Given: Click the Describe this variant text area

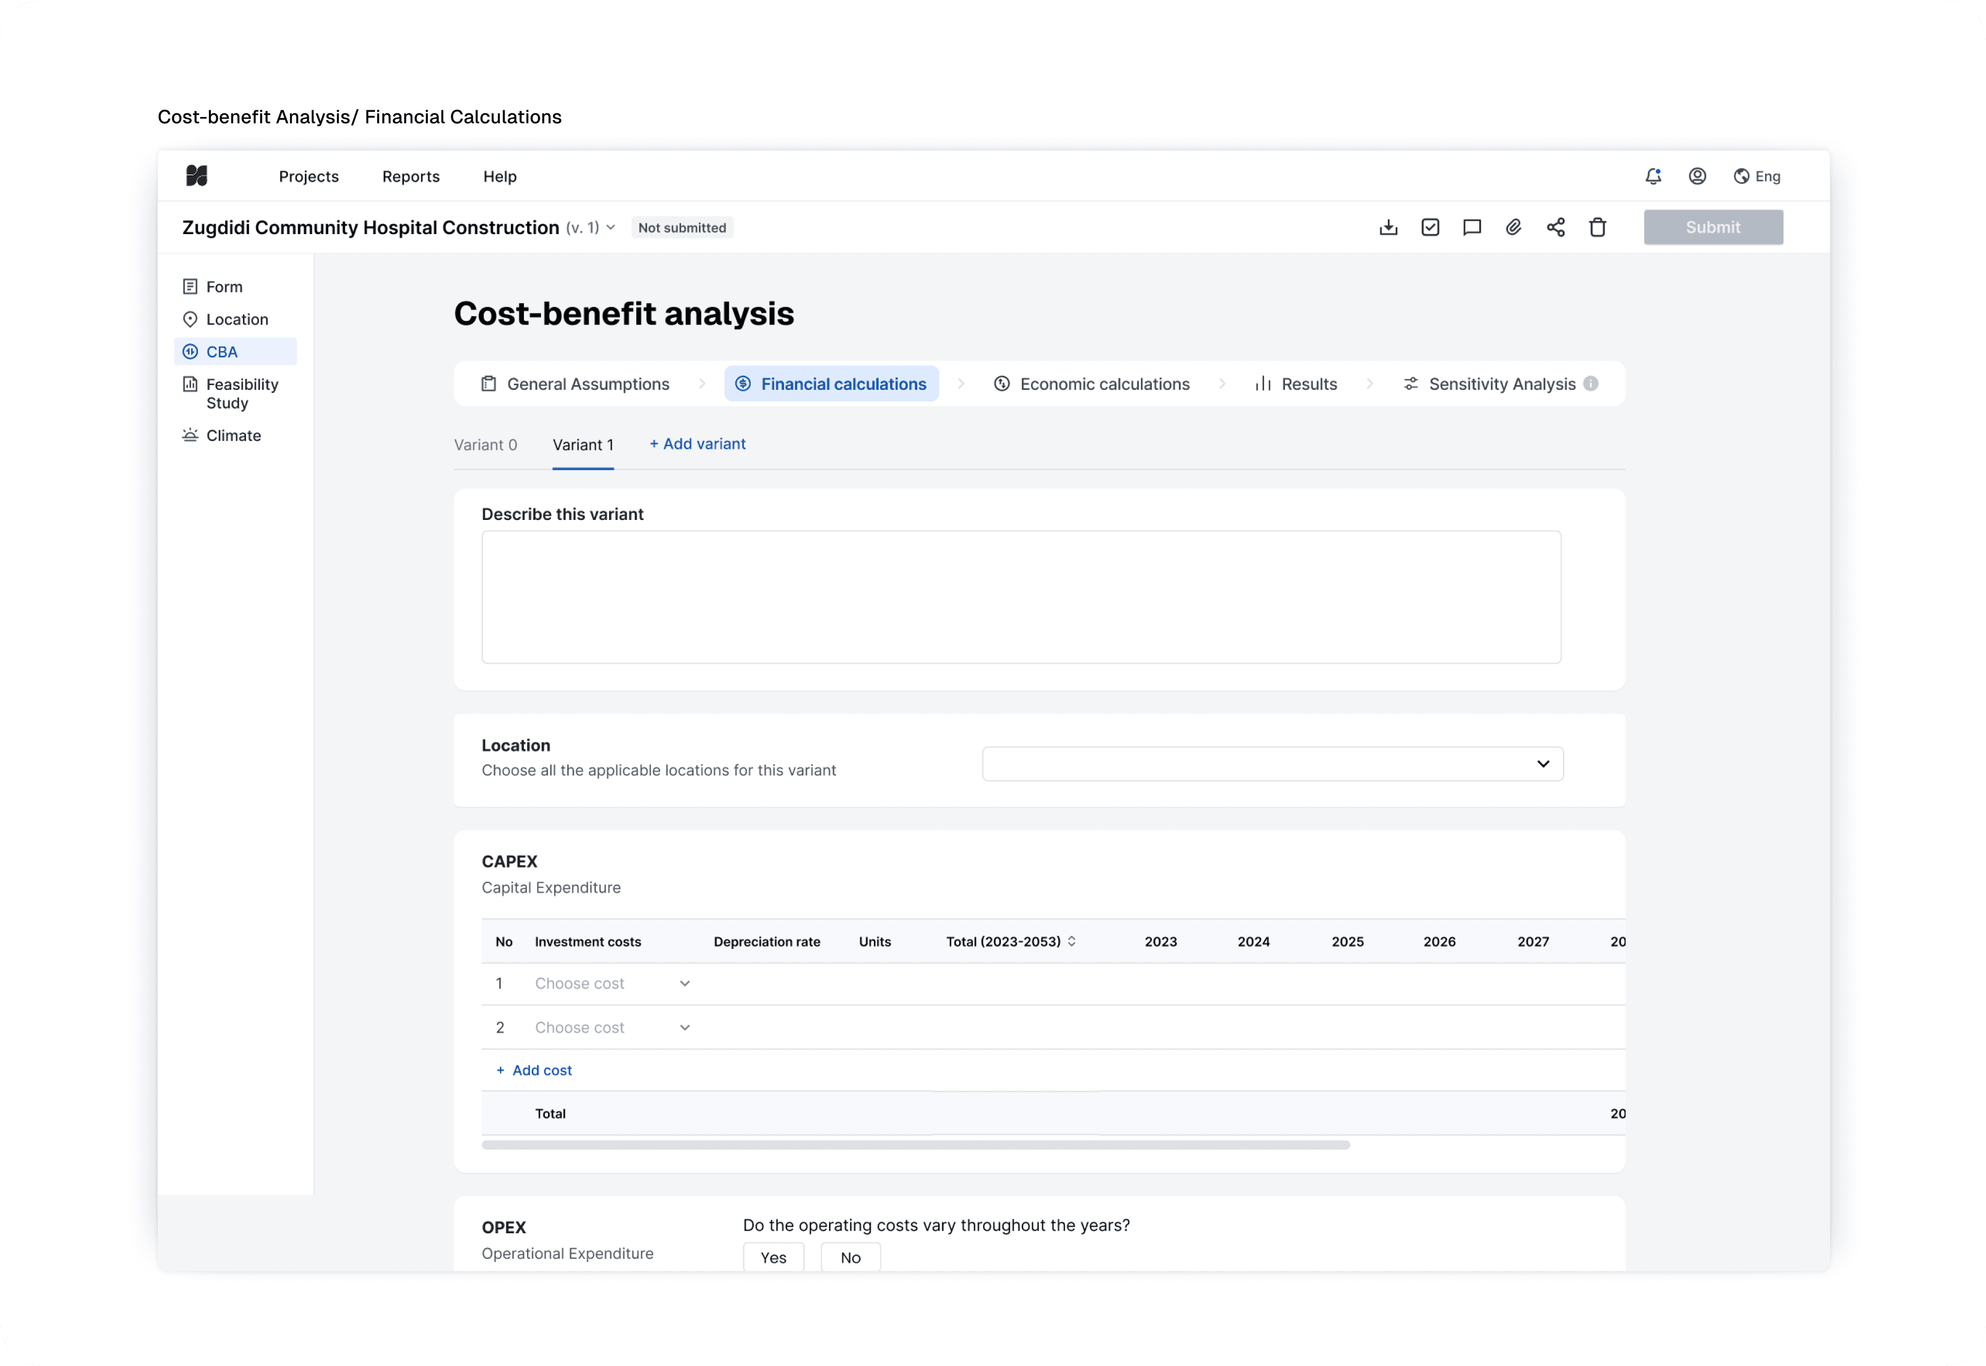Looking at the screenshot, I should coord(1020,597).
